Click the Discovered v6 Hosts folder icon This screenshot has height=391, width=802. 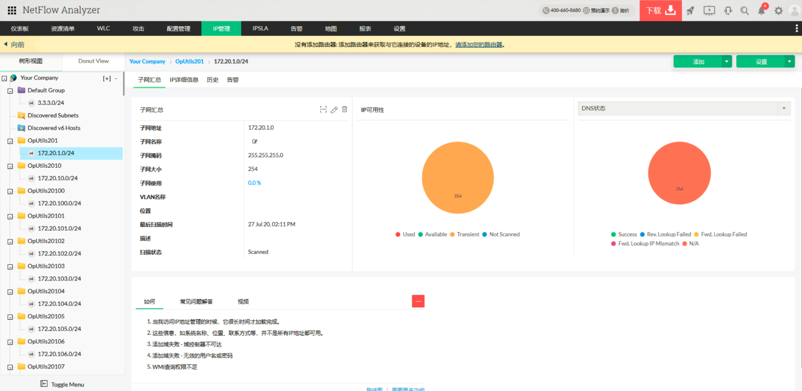point(21,128)
